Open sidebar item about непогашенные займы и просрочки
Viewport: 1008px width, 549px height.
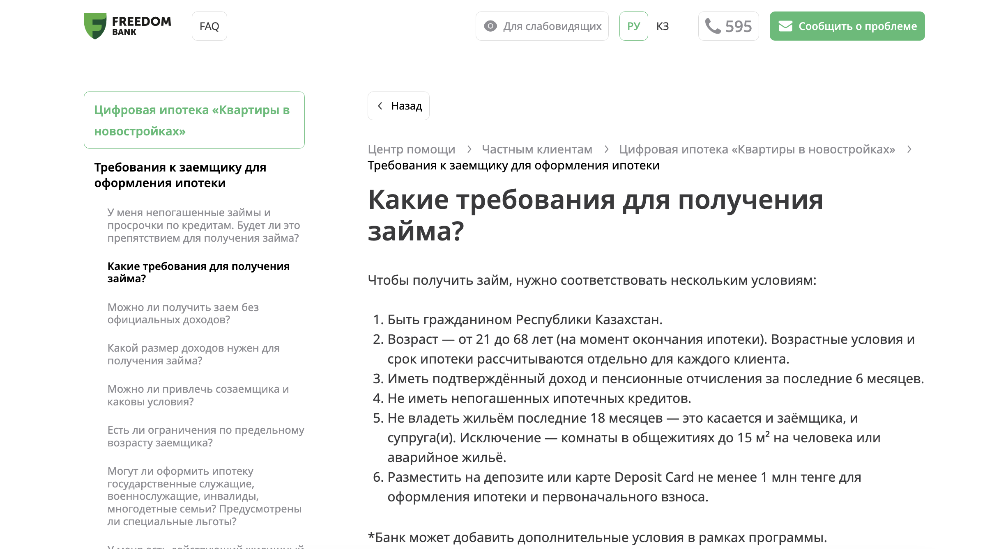click(203, 225)
